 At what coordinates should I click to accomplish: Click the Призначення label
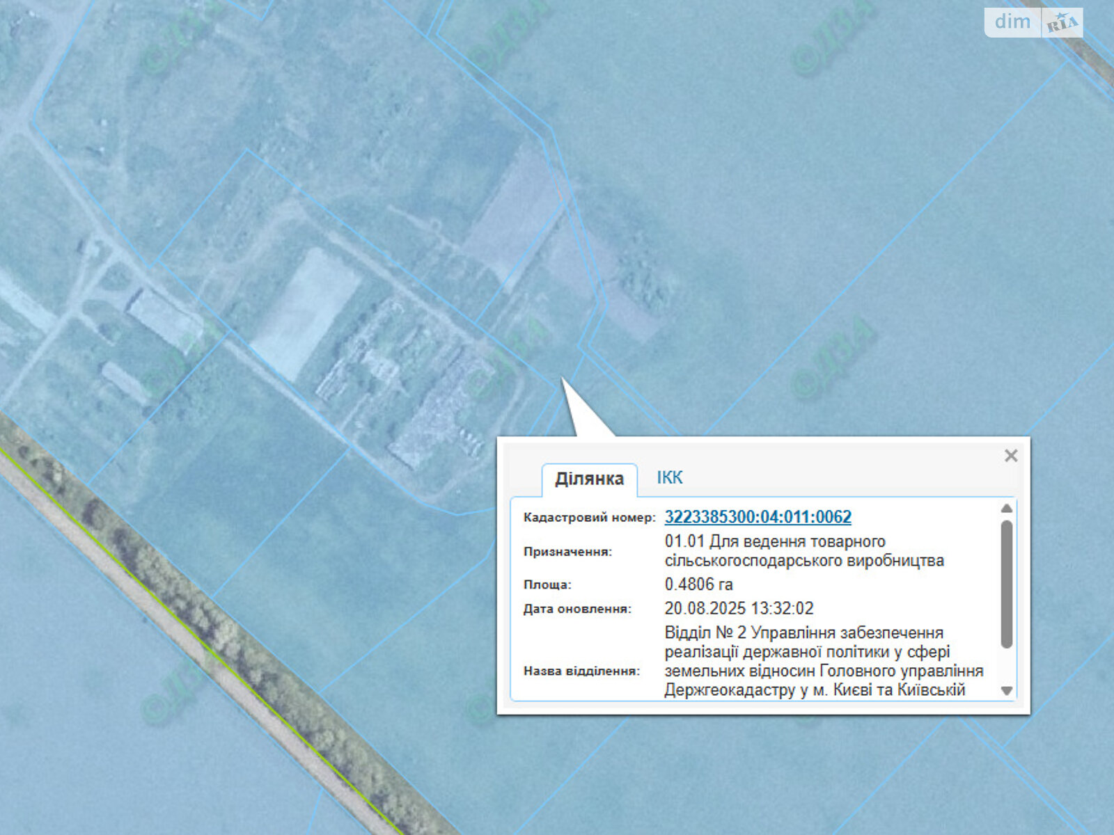pyautogui.click(x=567, y=552)
